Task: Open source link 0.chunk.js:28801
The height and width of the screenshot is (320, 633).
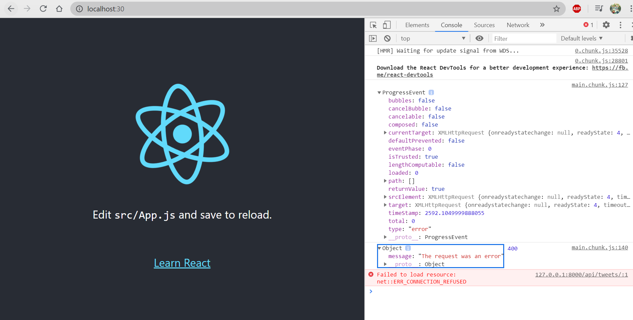Action: 601,61
